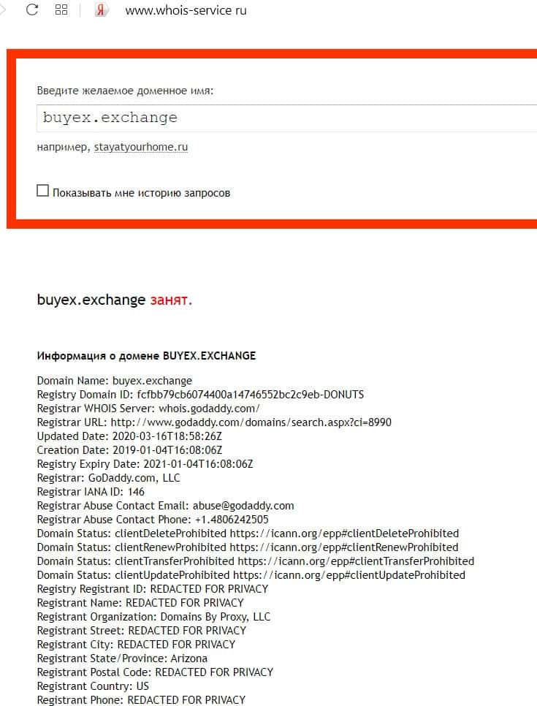Click the Registrar Abuse Contact Email line
This screenshot has width=537, height=706.
[166, 506]
